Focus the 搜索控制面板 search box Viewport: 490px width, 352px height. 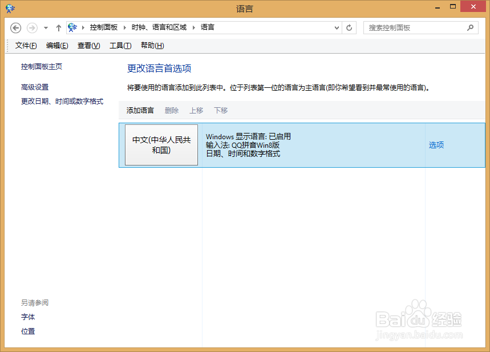420,28
